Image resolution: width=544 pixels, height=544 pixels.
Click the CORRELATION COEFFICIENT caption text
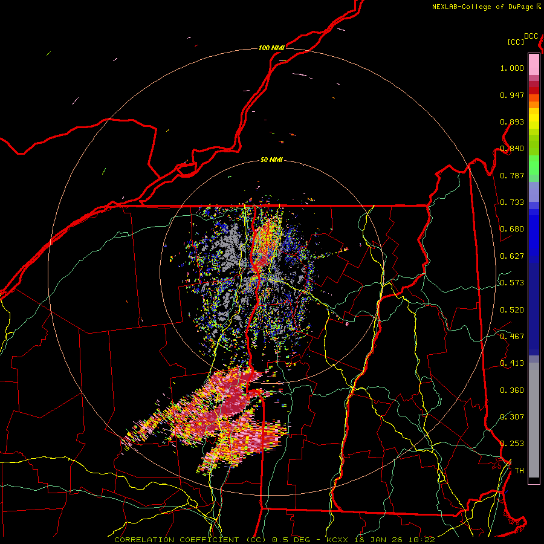pos(176,540)
